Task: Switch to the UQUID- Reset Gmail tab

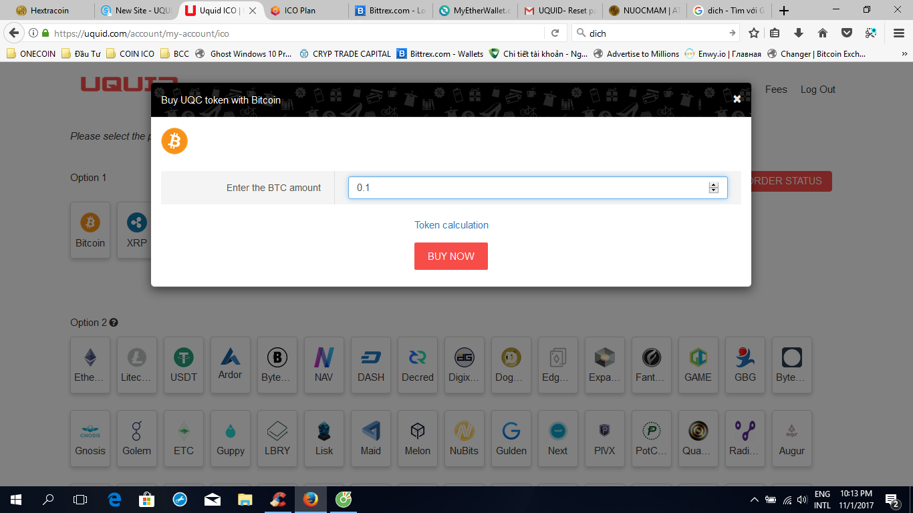Action: coord(559,11)
